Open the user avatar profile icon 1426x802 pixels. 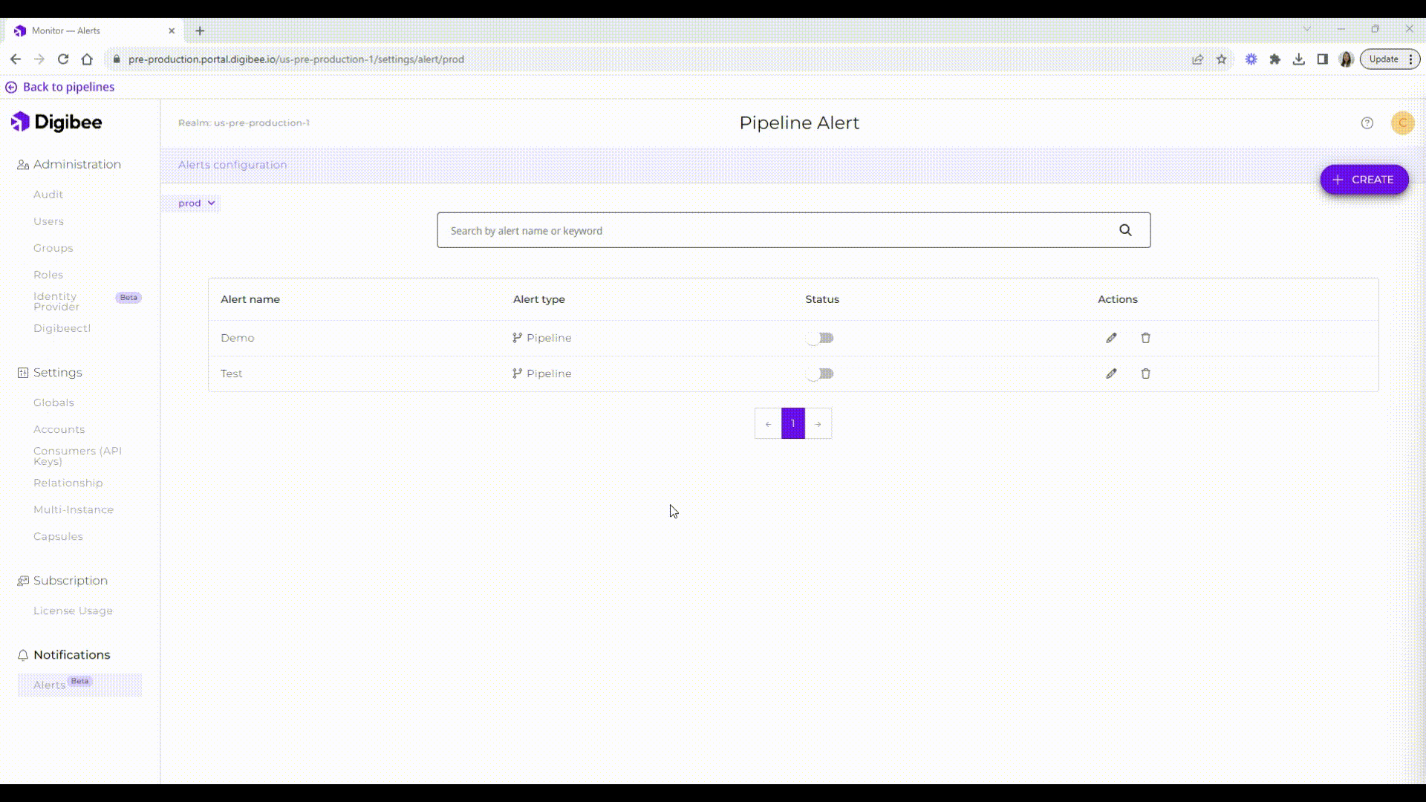pos(1402,123)
